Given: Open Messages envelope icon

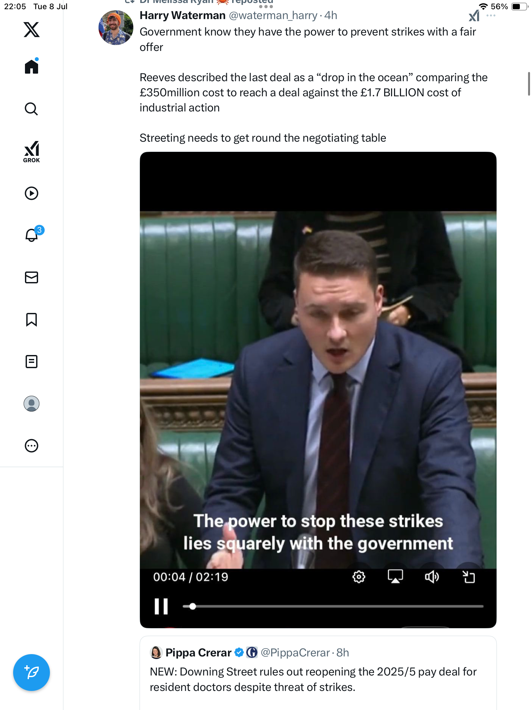Looking at the screenshot, I should pyautogui.click(x=32, y=277).
